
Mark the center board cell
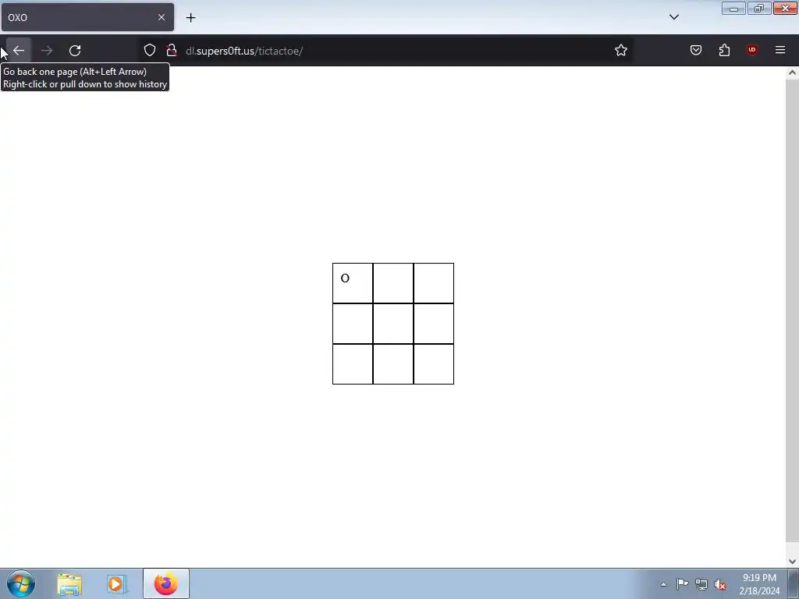tap(393, 324)
